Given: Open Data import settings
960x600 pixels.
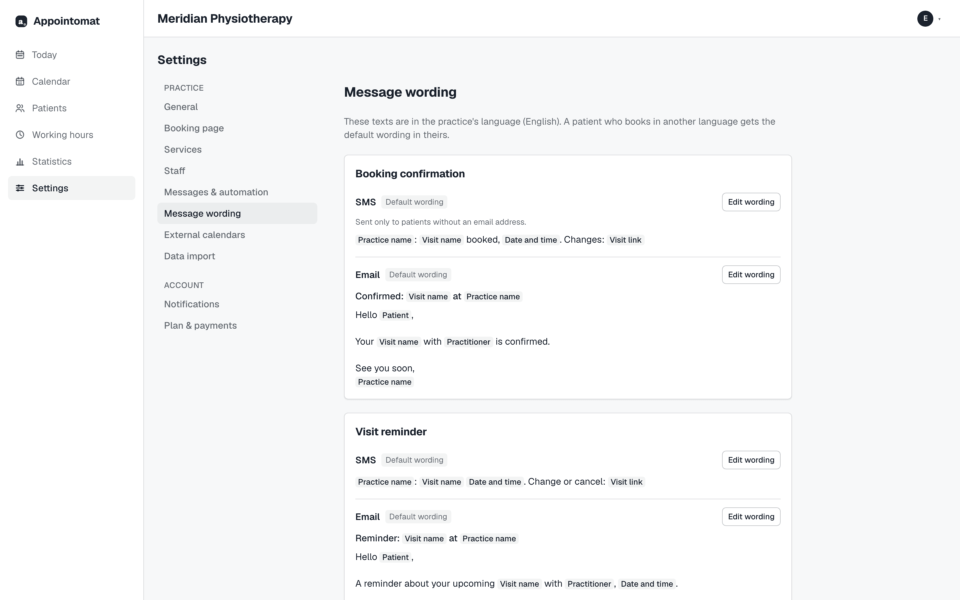Looking at the screenshot, I should [237, 256].
